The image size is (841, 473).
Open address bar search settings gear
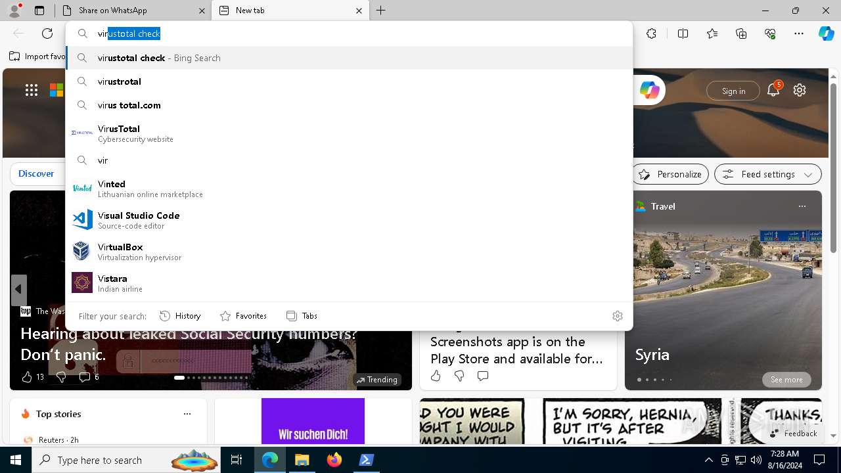[618, 316]
